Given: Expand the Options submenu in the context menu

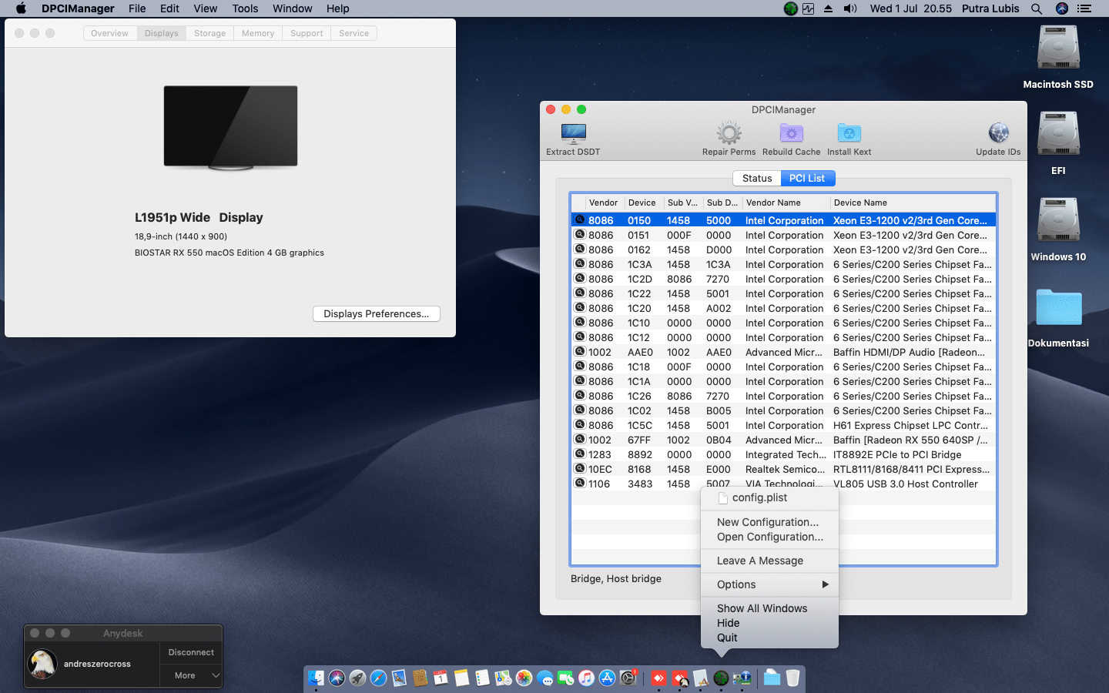Looking at the screenshot, I should click(769, 584).
